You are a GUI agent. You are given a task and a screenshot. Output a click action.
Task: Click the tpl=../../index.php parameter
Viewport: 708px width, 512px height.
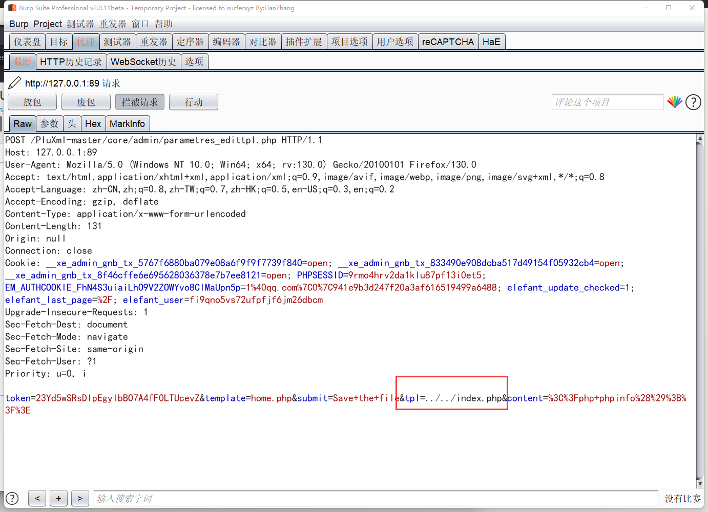point(453,398)
